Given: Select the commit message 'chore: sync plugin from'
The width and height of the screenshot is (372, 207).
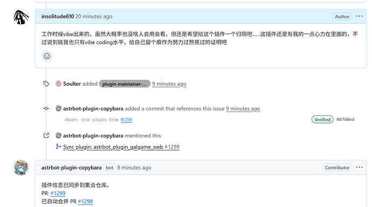Looking at the screenshot, I should [x=91, y=120].
